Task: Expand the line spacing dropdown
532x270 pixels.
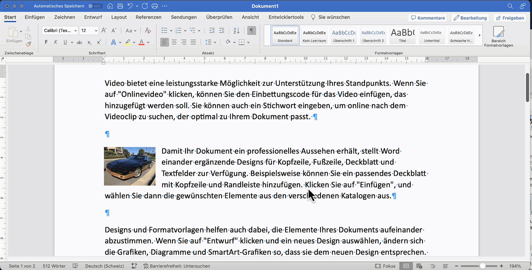Action: (x=215, y=42)
